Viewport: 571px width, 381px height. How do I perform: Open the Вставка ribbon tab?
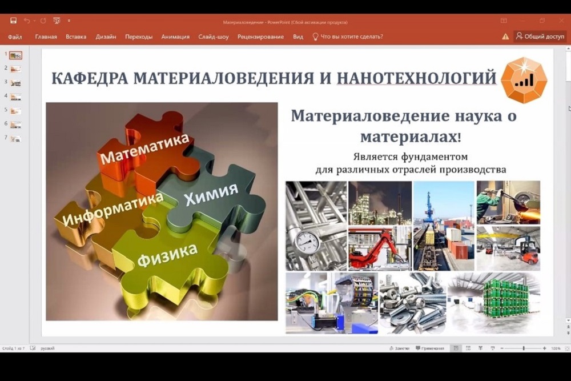coord(76,37)
